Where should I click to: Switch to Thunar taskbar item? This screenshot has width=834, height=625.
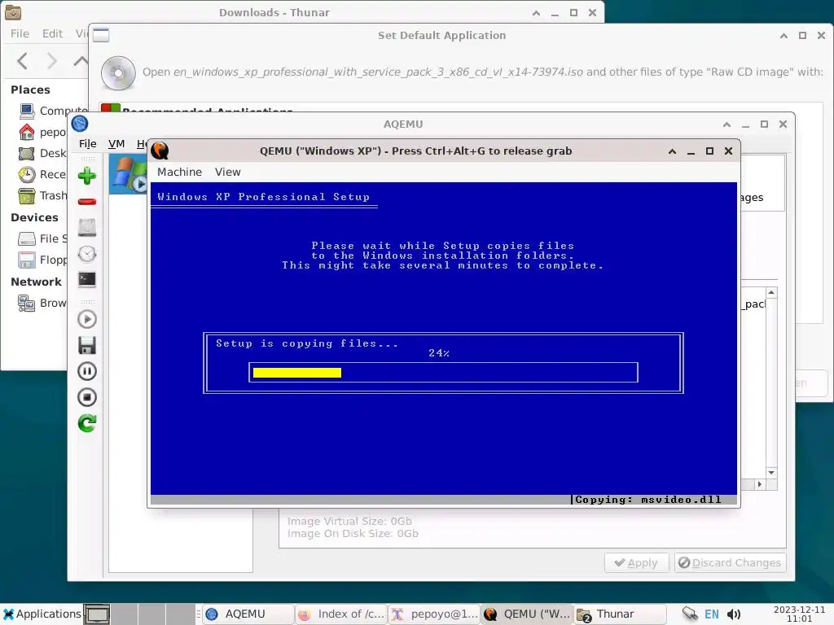[620, 614]
